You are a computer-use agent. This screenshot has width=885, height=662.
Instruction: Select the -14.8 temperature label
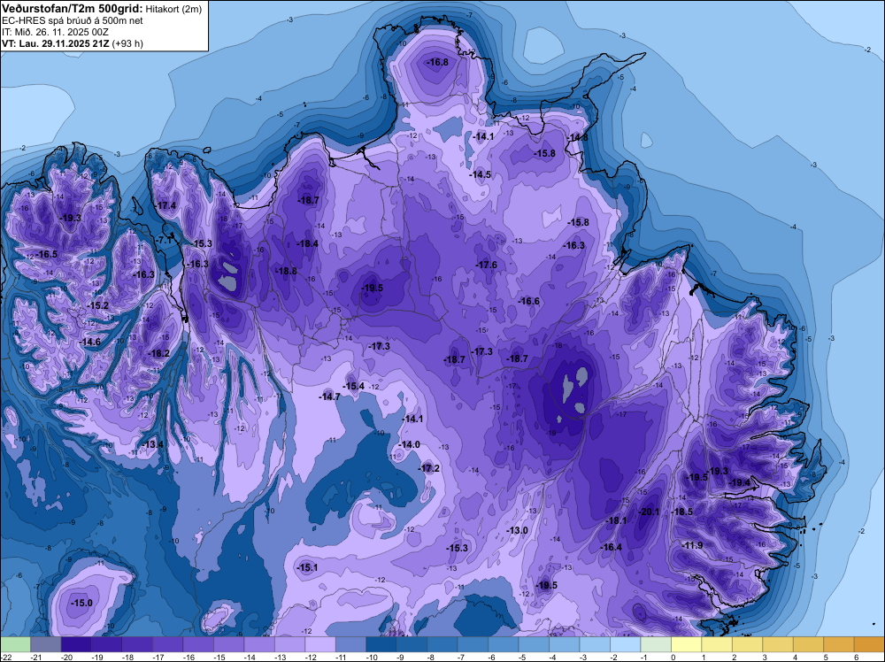[578, 138]
